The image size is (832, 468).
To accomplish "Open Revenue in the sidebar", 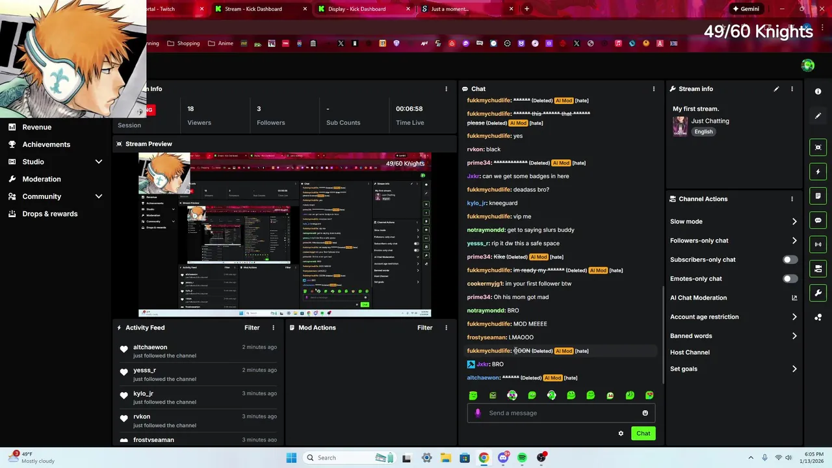I will (x=36, y=127).
